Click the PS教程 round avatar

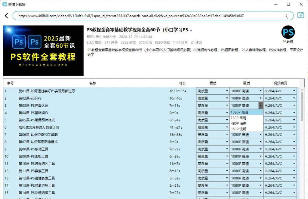coord(288,32)
